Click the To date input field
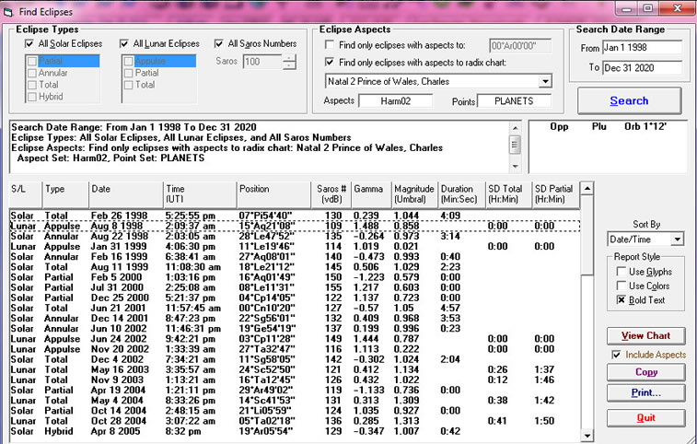 click(x=642, y=67)
